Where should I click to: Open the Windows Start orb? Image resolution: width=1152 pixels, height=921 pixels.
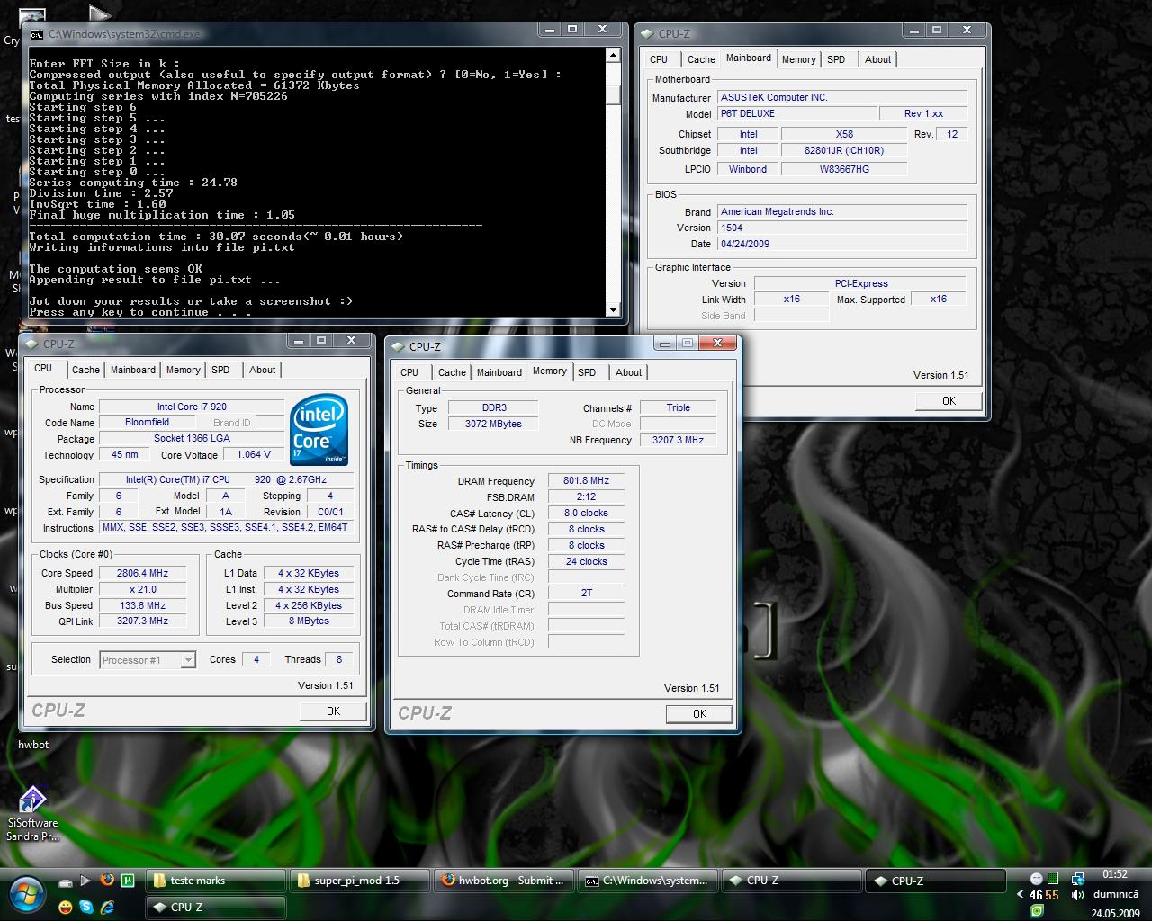pyautogui.click(x=27, y=893)
